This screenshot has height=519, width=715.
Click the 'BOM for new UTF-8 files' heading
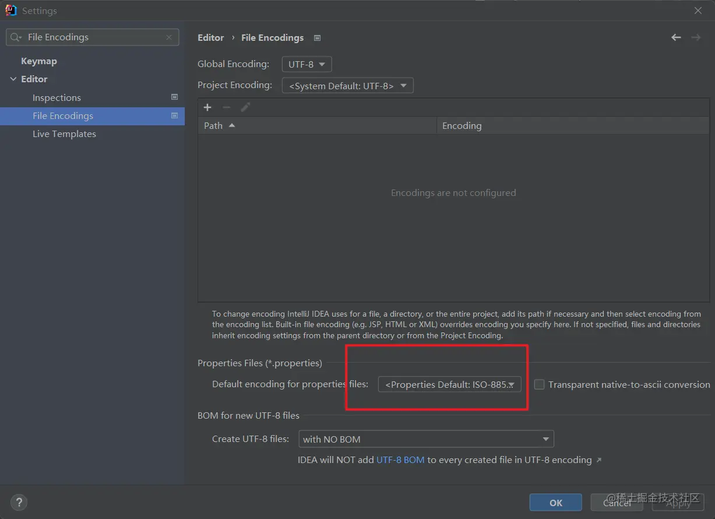click(248, 416)
